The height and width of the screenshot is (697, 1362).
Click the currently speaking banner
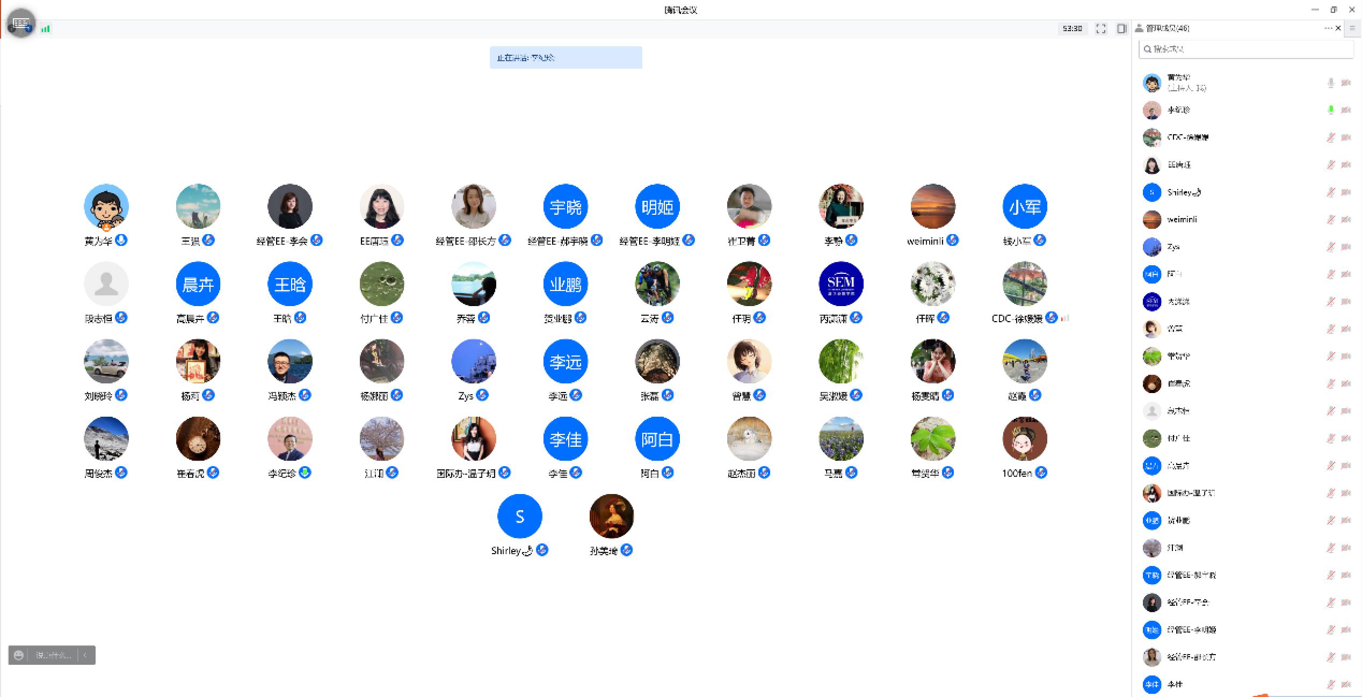pos(566,57)
